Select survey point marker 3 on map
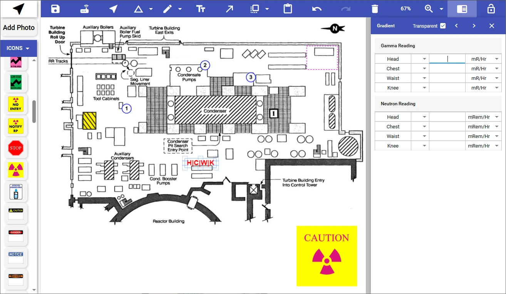This screenshot has width=506, height=294. [251, 77]
